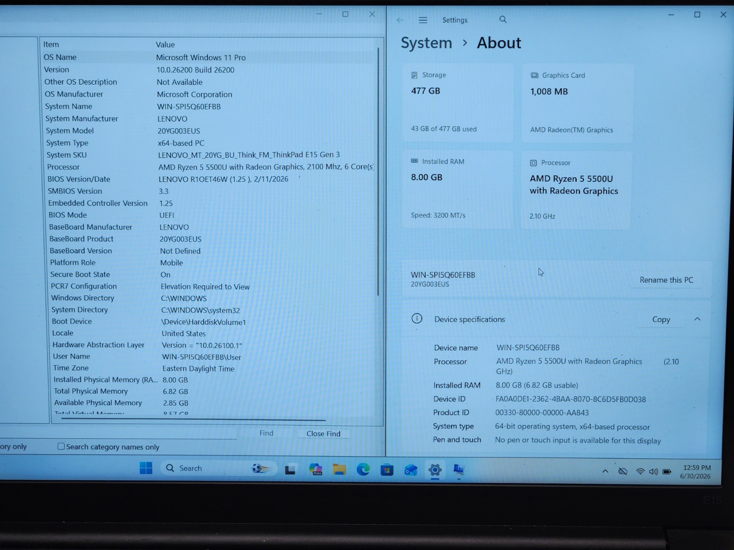The width and height of the screenshot is (734, 550).
Task: Select the BaseBoard Product row
Action: [x=211, y=239]
